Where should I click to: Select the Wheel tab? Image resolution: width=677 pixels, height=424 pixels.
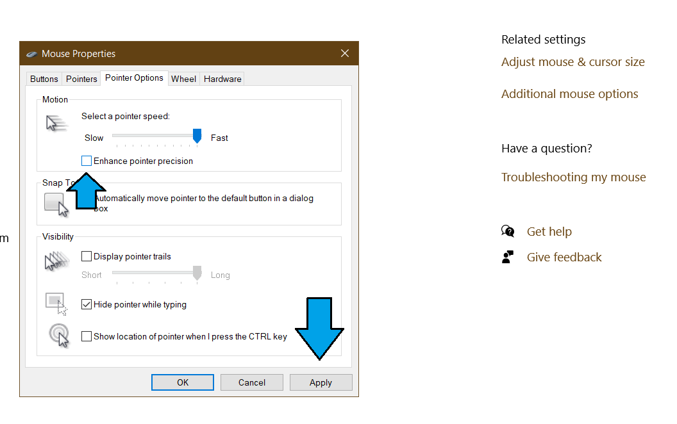183,79
